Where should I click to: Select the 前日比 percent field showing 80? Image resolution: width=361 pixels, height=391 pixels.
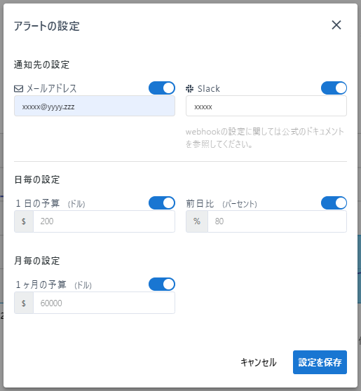point(277,221)
